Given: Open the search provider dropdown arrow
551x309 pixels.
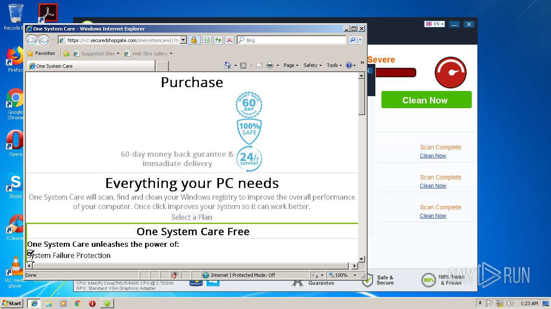Looking at the screenshot, I should tap(360, 40).
